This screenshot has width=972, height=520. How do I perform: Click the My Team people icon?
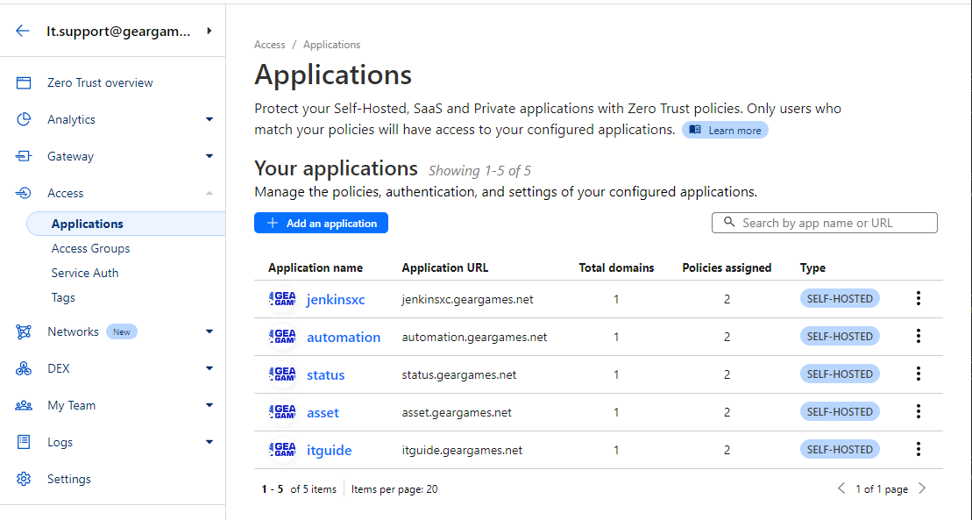pyautogui.click(x=24, y=405)
